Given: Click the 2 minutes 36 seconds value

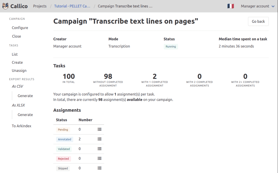Looking at the screenshot, I should click(x=236, y=46).
